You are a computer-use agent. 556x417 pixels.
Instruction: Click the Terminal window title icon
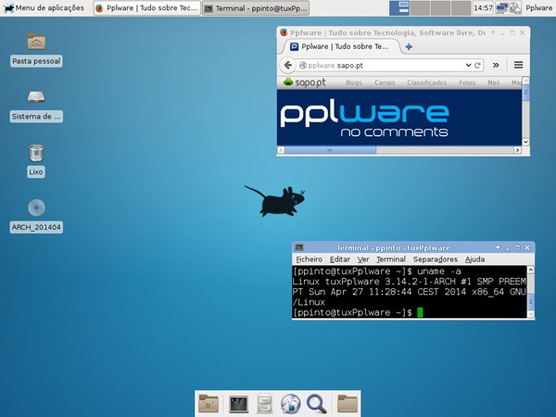[x=299, y=247]
